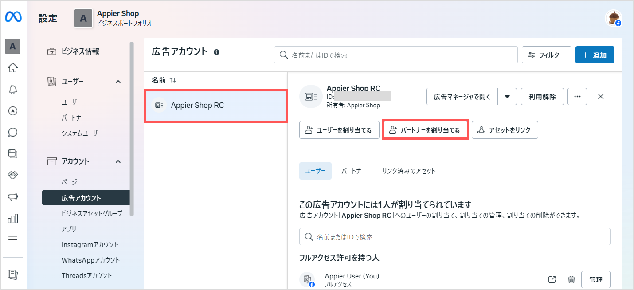Viewport: 634px width, 290px height.
Task: Open external link icon for Appier User
Action: [x=552, y=279]
